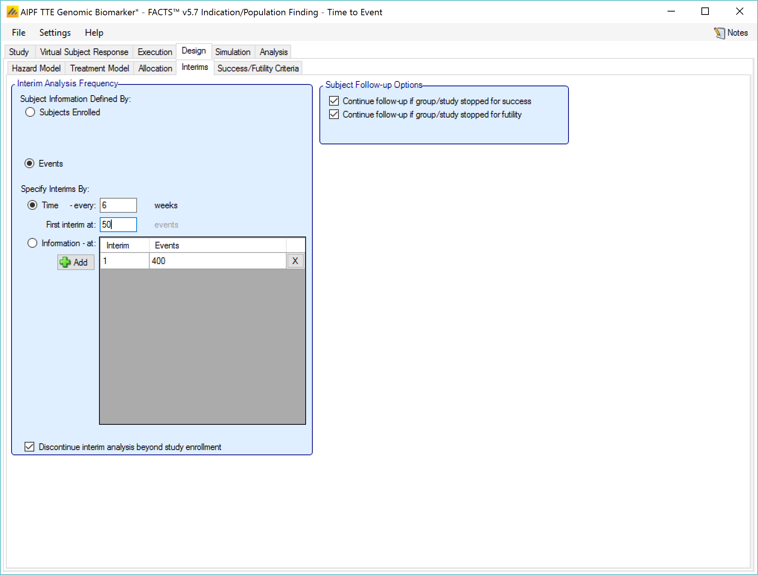Toggle continue follow-up if stopped for success
Screen dimensions: 758x575
coord(334,101)
